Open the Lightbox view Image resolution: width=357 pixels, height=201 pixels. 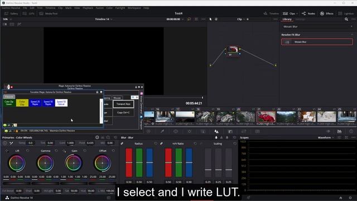coord(346,13)
